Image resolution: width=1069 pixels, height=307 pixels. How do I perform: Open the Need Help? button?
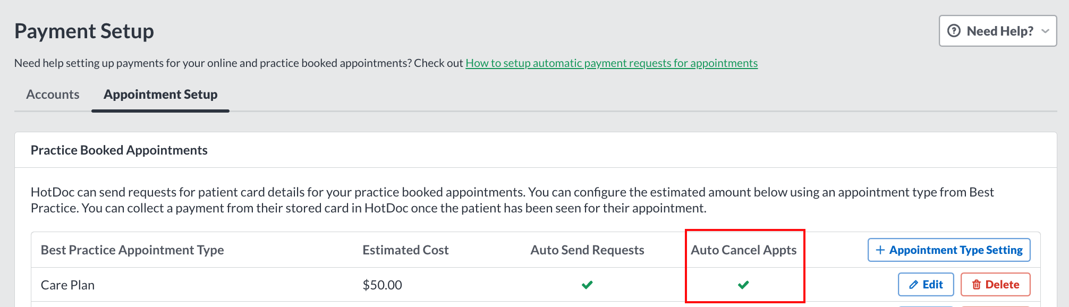click(x=998, y=31)
